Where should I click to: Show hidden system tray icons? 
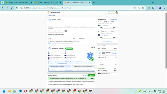[136, 91]
